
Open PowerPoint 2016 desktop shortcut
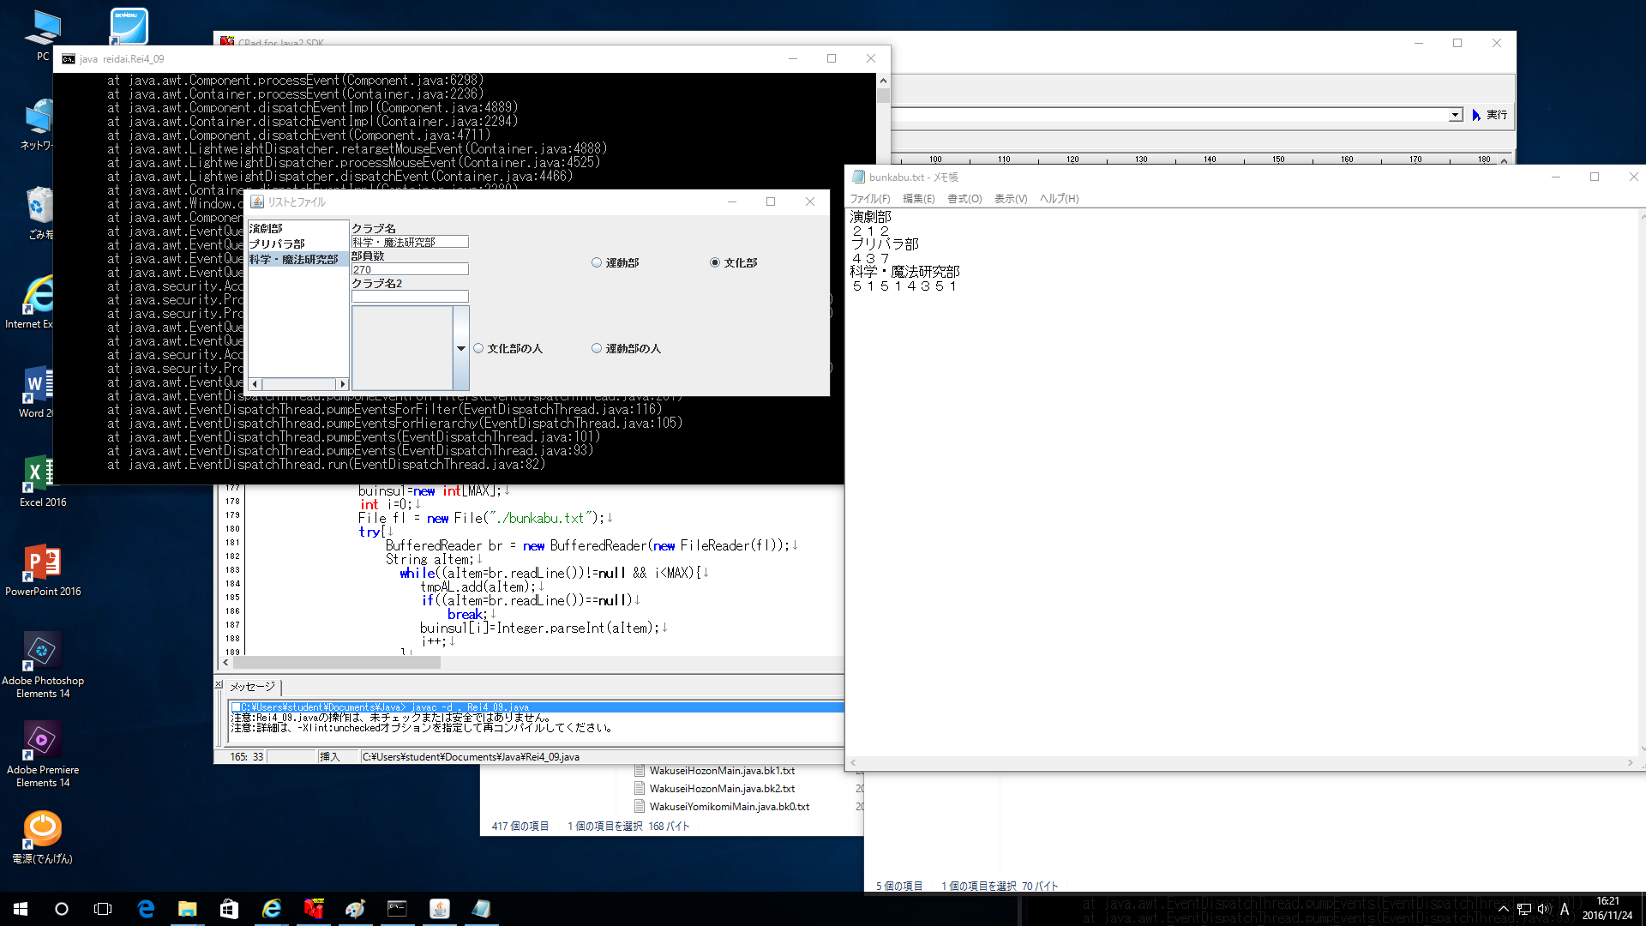click(x=42, y=569)
